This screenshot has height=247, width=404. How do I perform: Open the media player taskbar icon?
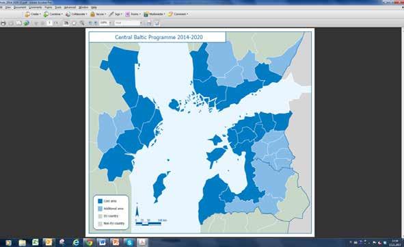pos(8,243)
